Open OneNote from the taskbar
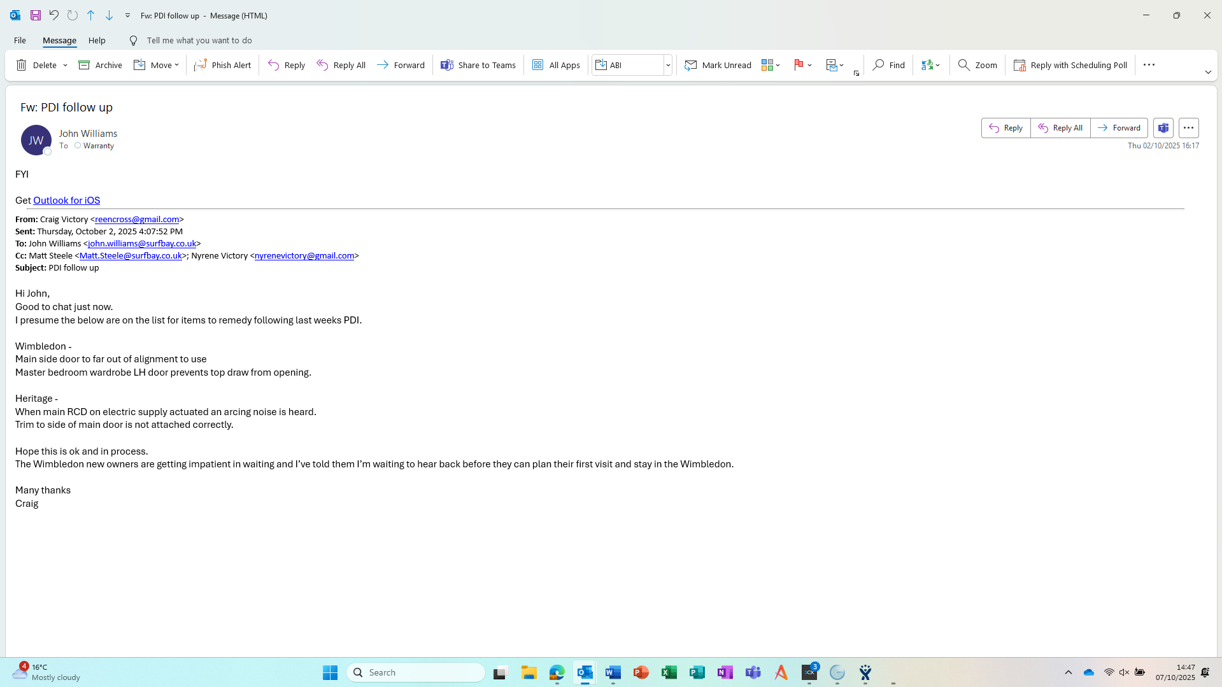This screenshot has width=1222, height=687. click(x=725, y=672)
